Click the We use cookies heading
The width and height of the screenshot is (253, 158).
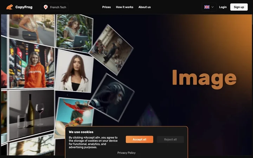pos(81,132)
